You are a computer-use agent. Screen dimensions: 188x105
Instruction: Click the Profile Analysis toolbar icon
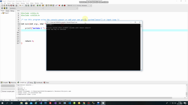coord(62,6)
